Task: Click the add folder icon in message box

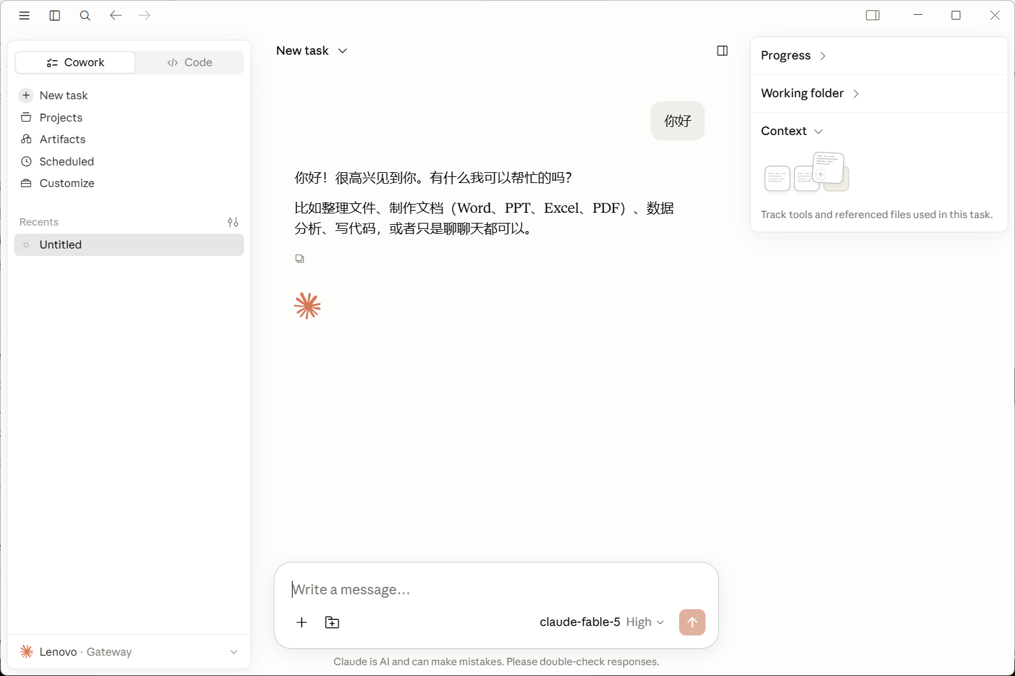Action: [332, 623]
